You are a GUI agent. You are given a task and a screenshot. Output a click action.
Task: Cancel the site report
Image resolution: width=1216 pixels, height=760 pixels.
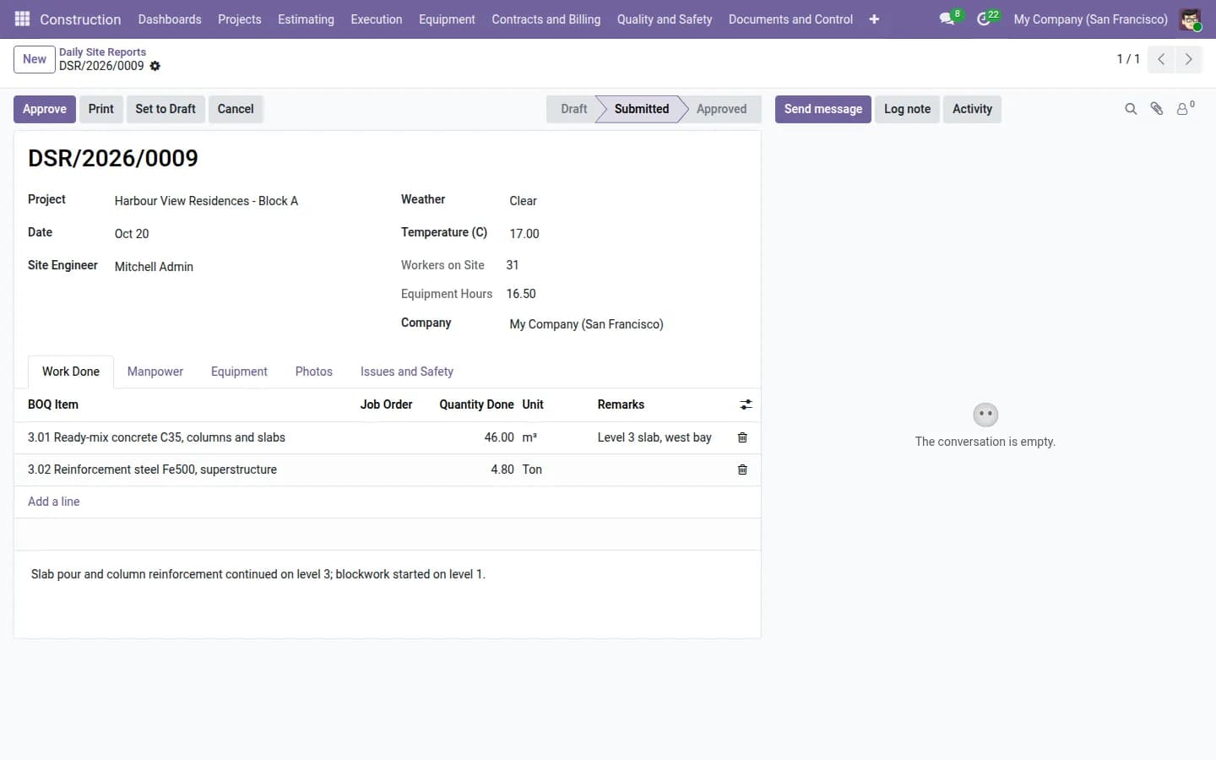(236, 109)
